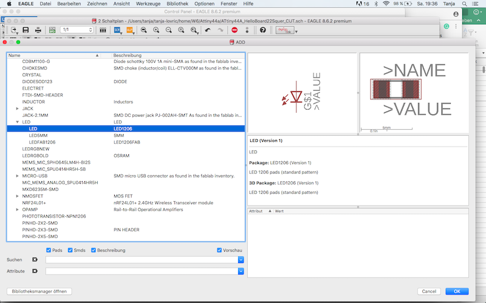Image resolution: width=486 pixels, height=303 pixels.
Task: Open the Suchen search field dropdown arrow
Action: [241, 260]
